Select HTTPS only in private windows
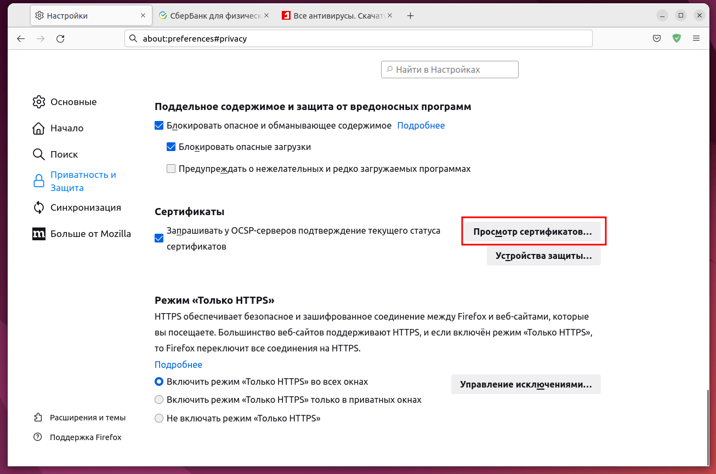The image size is (716, 474). pyautogui.click(x=159, y=400)
